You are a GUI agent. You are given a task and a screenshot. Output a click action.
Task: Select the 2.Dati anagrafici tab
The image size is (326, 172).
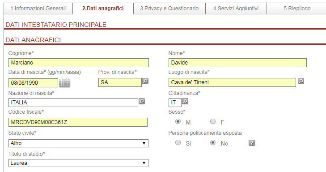pyautogui.click(x=103, y=9)
